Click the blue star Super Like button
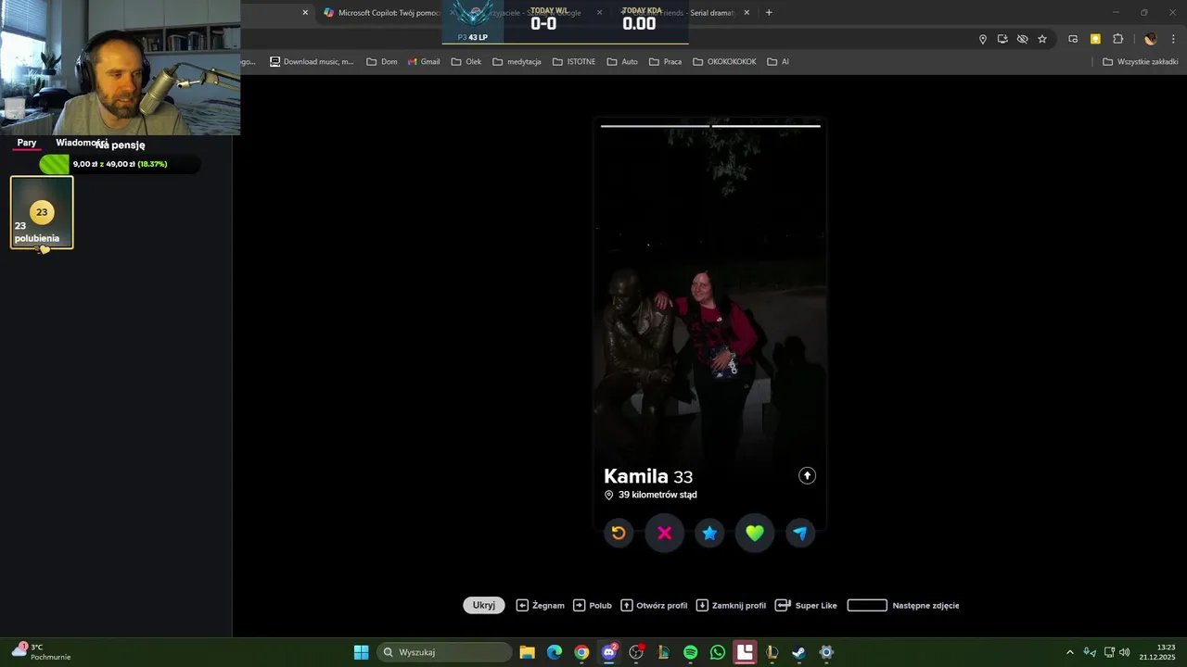Screen dimensions: 1187x667 pyautogui.click(x=709, y=533)
